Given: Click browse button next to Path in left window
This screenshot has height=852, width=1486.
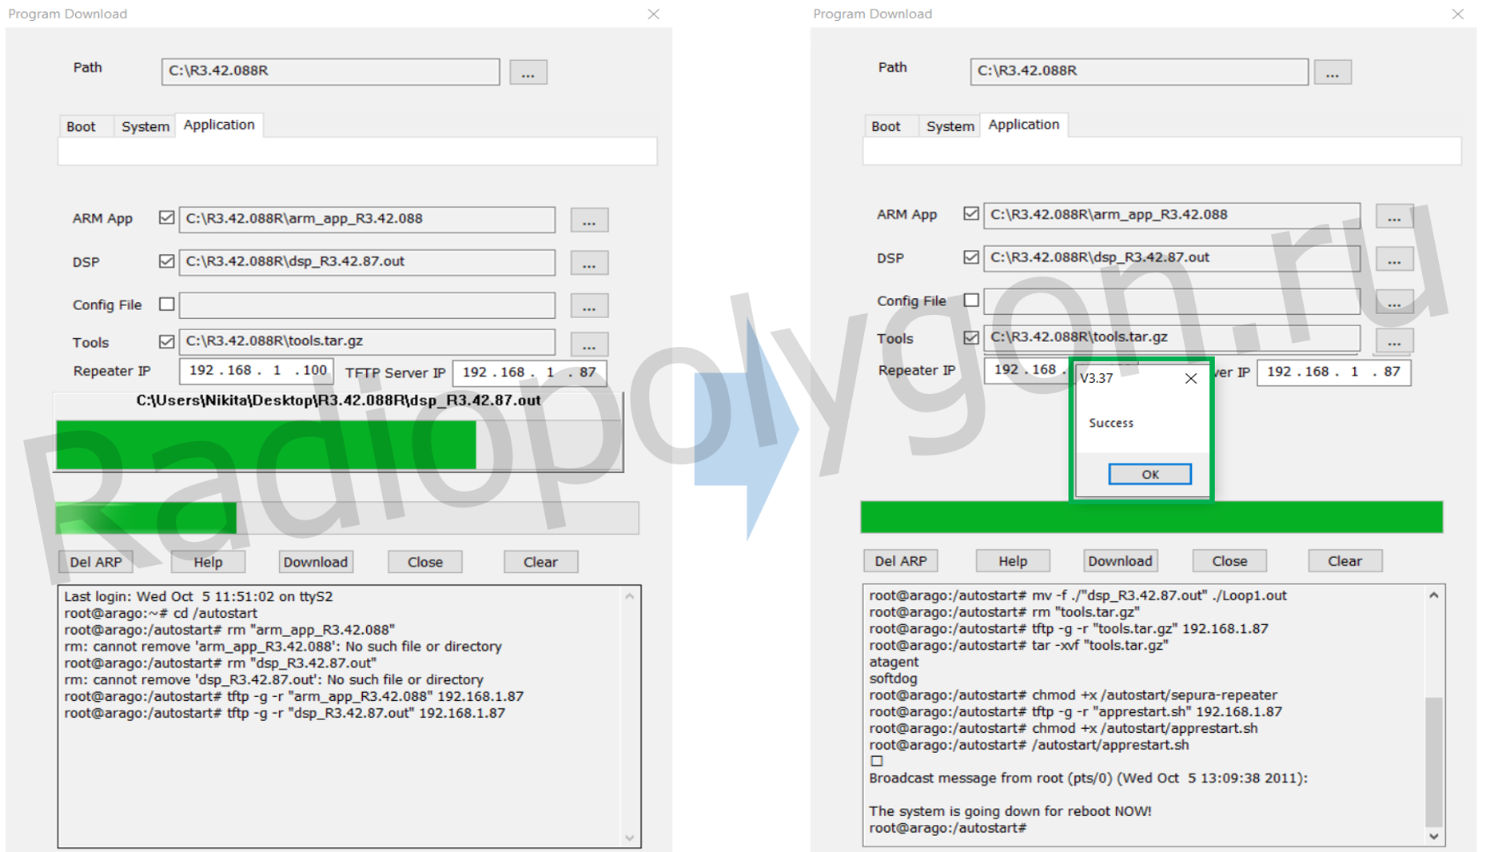Looking at the screenshot, I should 528,73.
